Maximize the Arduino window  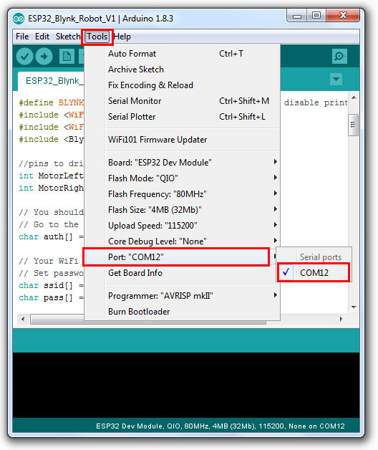click(x=316, y=16)
